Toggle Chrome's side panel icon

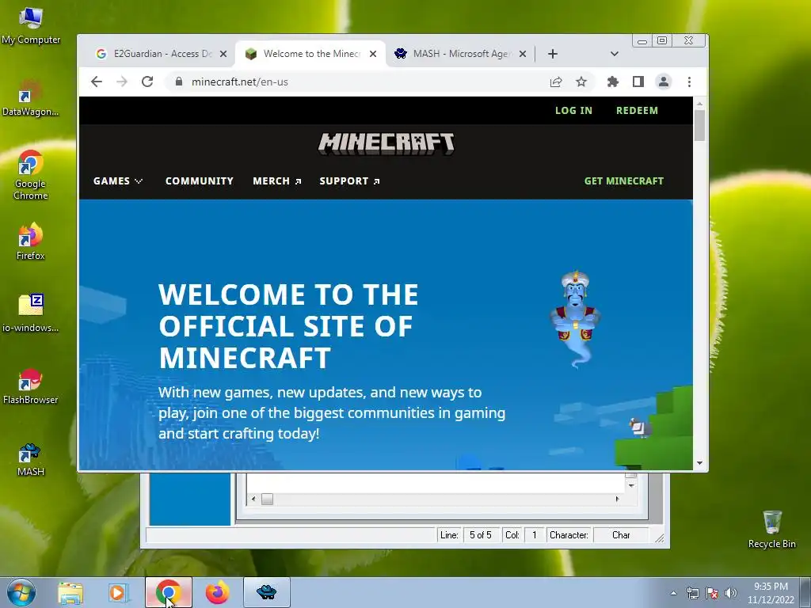coord(638,82)
